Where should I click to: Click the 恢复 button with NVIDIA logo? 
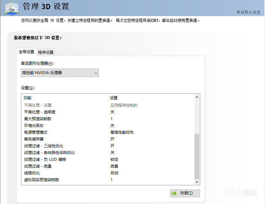click(185, 193)
